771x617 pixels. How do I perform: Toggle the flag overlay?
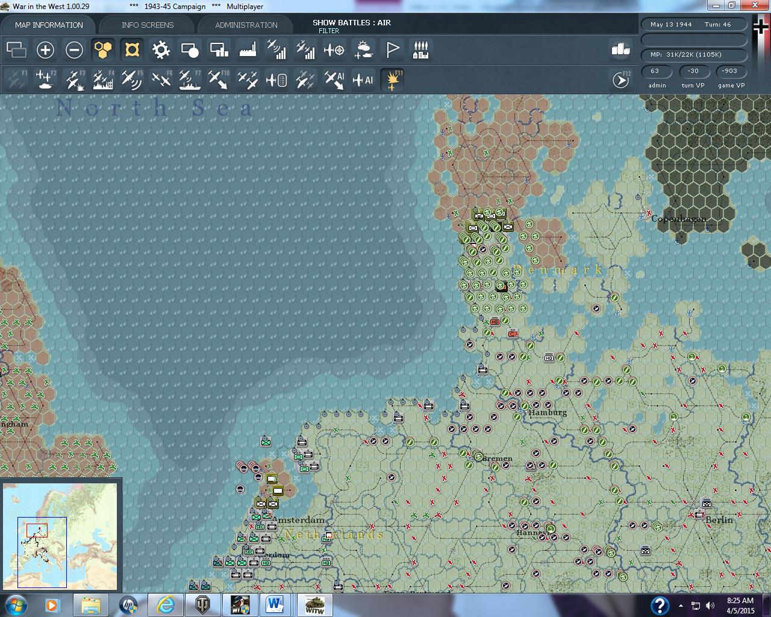pos(392,49)
